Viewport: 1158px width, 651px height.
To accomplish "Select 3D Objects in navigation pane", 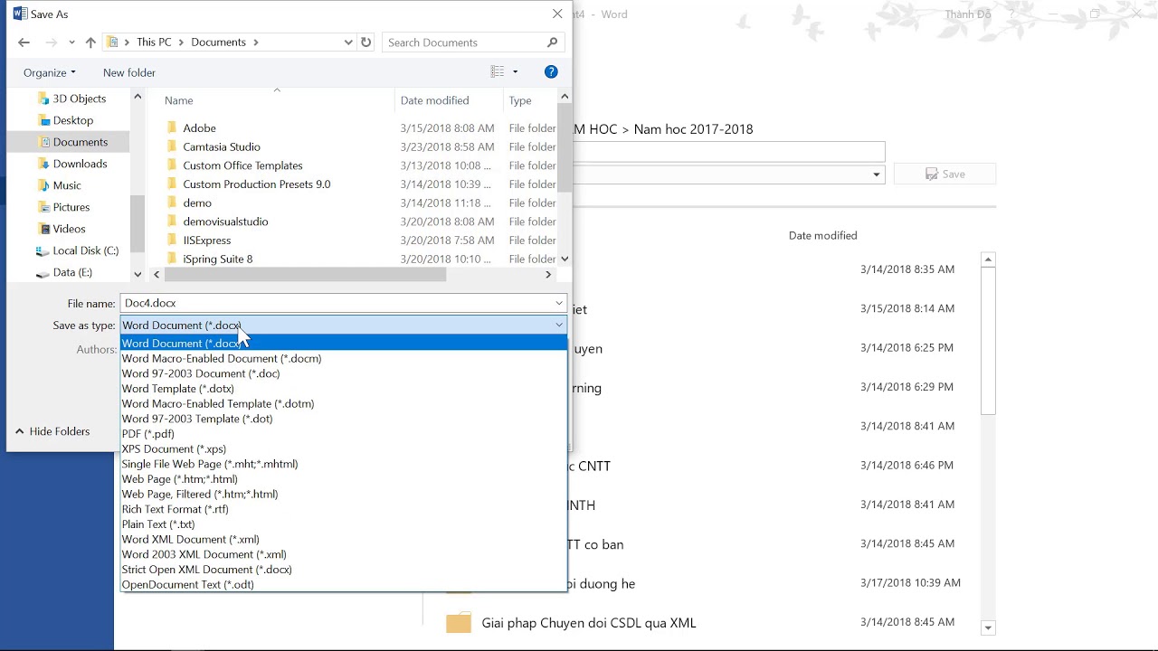I will (x=79, y=99).
